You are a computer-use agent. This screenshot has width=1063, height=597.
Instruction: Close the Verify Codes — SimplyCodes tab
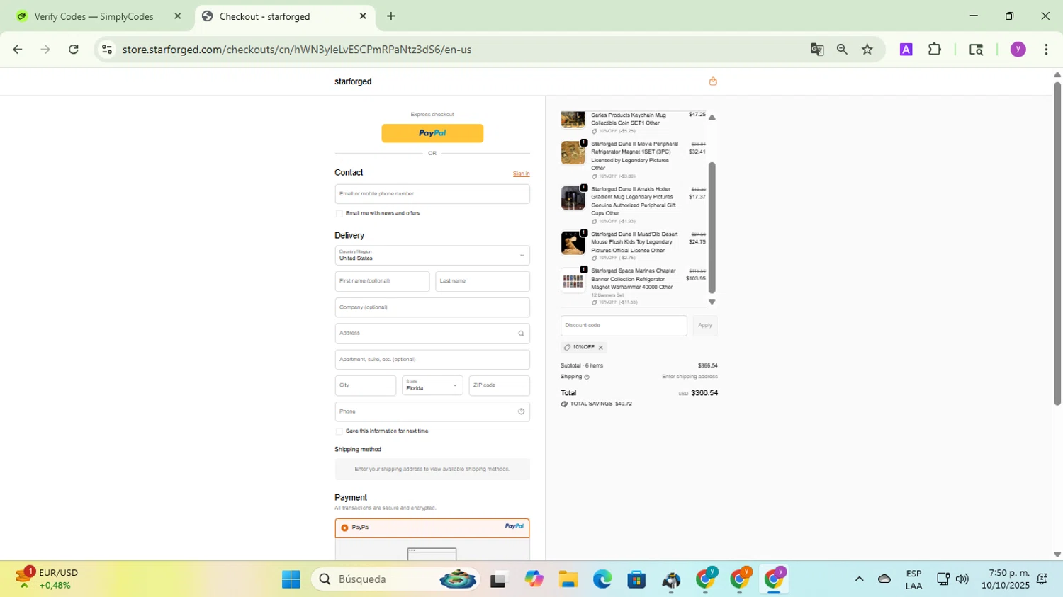click(x=178, y=16)
